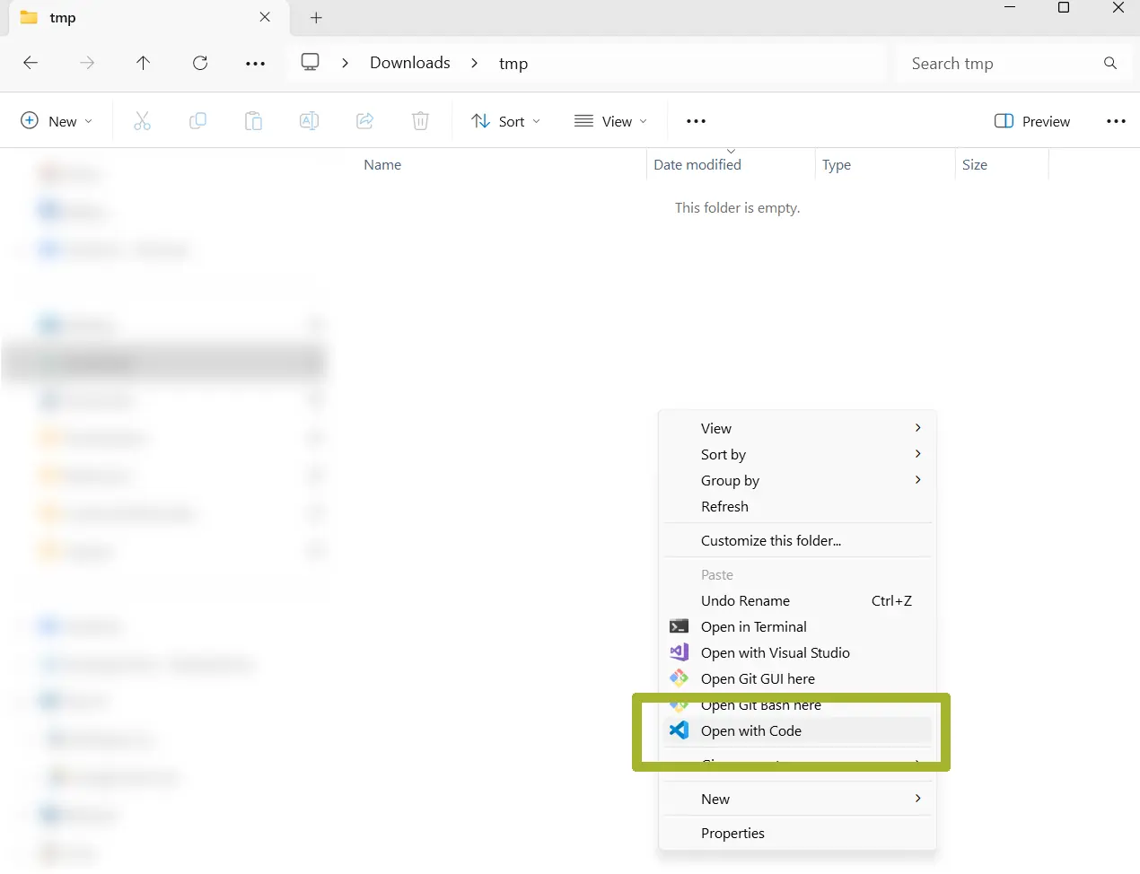Choose Open Git GUI here

point(758,678)
